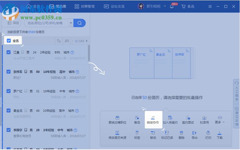Click the 罗广红 resume thumbnail

[142, 63]
